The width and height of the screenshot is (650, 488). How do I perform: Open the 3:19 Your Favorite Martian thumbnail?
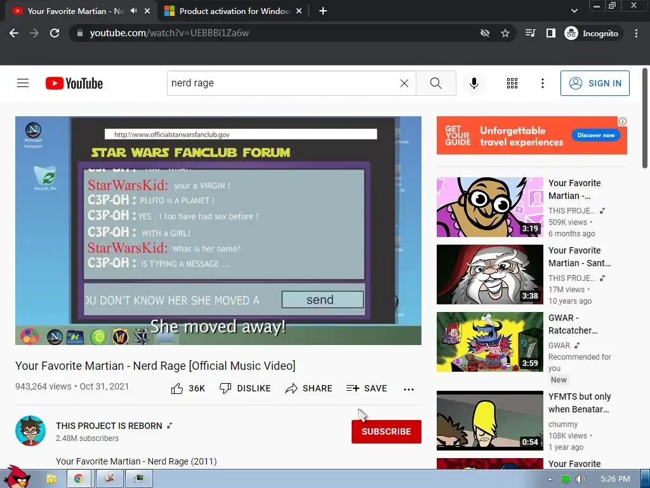click(x=489, y=207)
